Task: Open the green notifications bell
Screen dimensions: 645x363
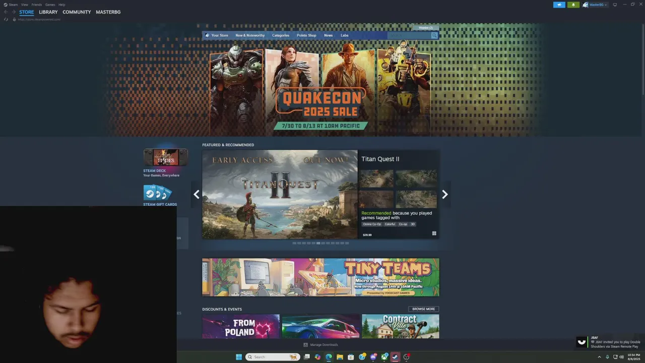Action: [573, 5]
